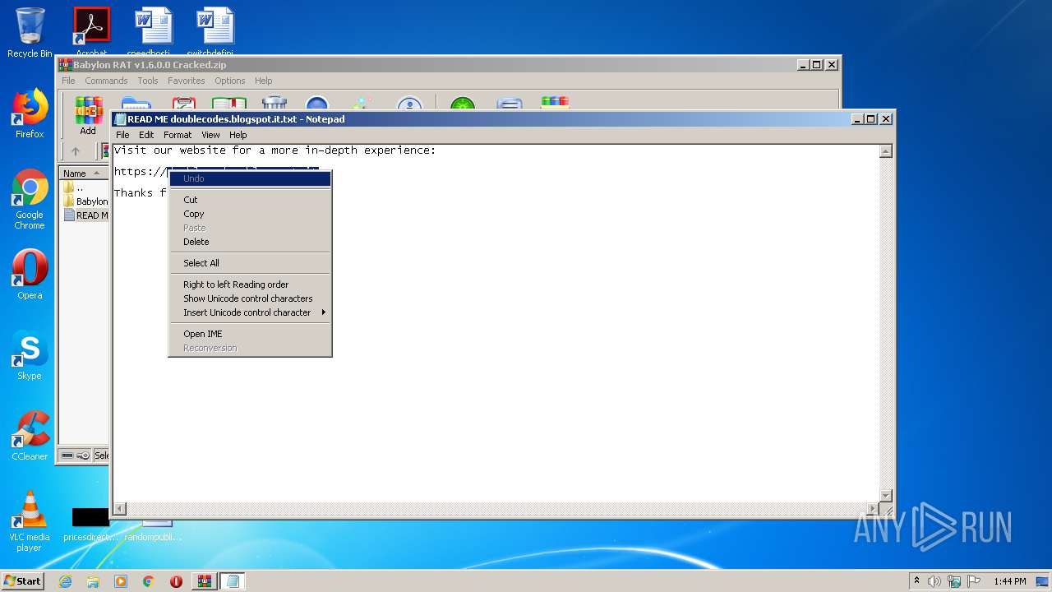This screenshot has width=1052, height=592.
Task: Launch Firefox from the desktop
Action: (30, 113)
